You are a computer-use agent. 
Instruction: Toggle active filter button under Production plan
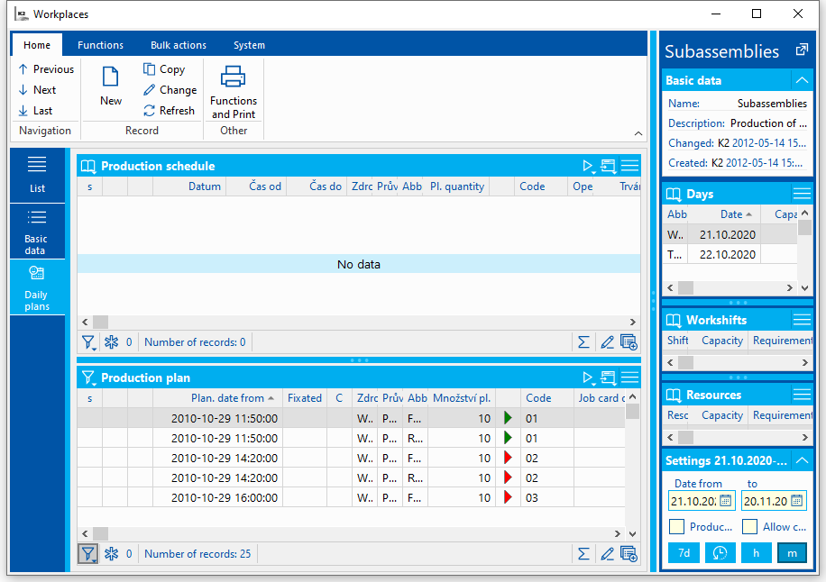[x=88, y=554]
